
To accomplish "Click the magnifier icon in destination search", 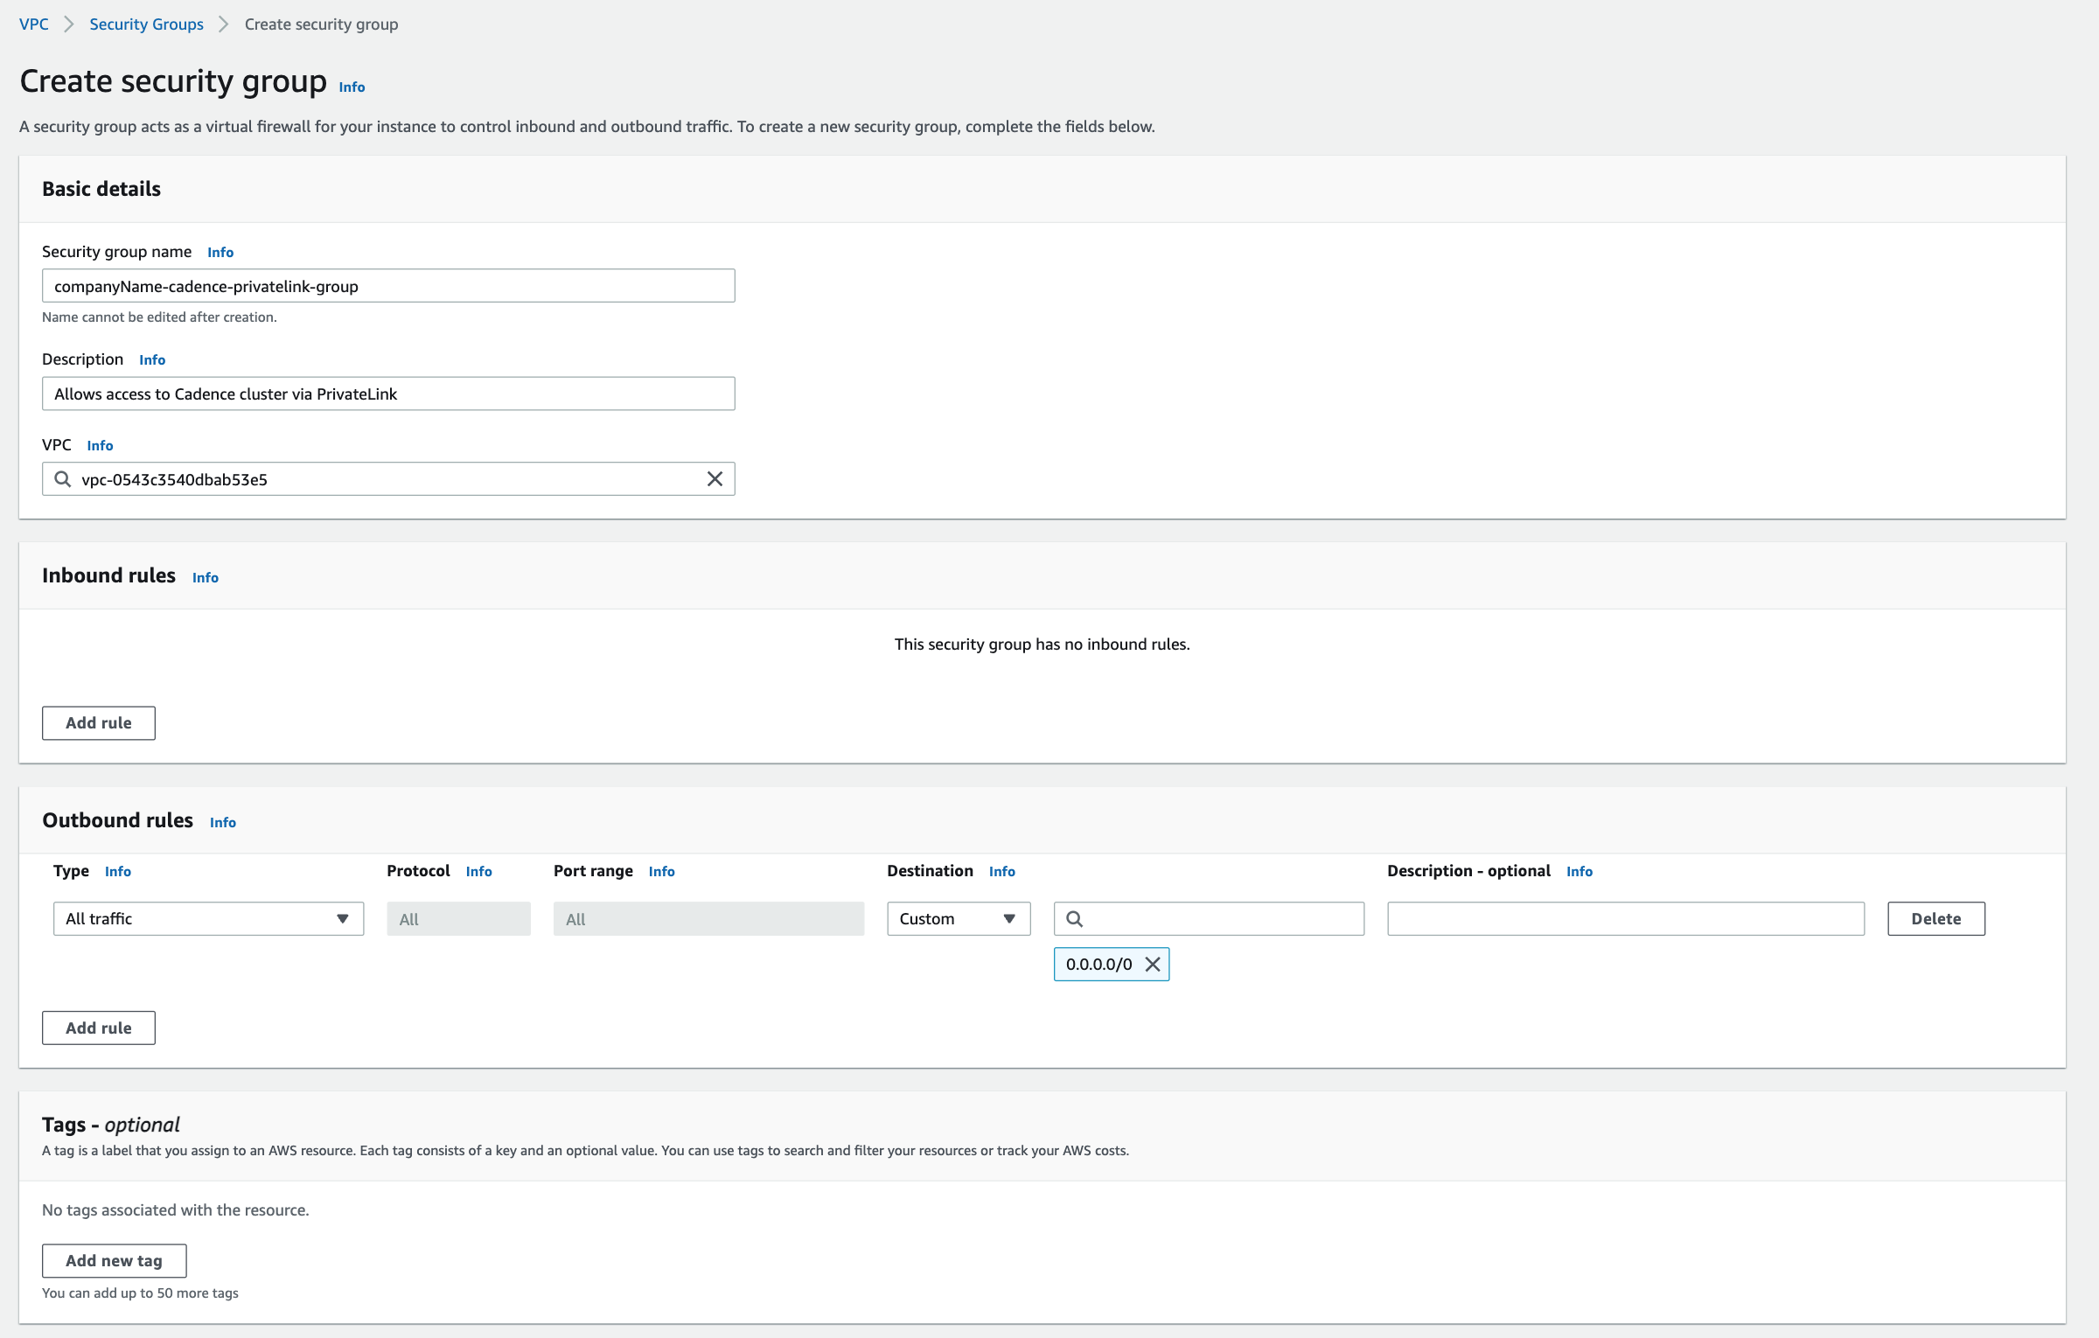I will coord(1075,919).
